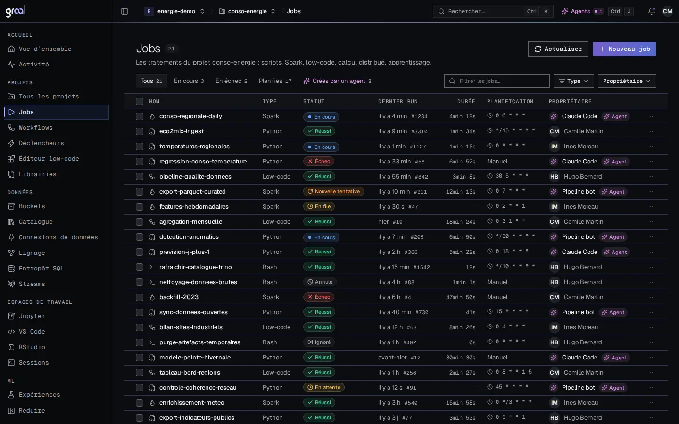Open the Type filter dropdown
The height and width of the screenshot is (424, 679).
click(573, 81)
